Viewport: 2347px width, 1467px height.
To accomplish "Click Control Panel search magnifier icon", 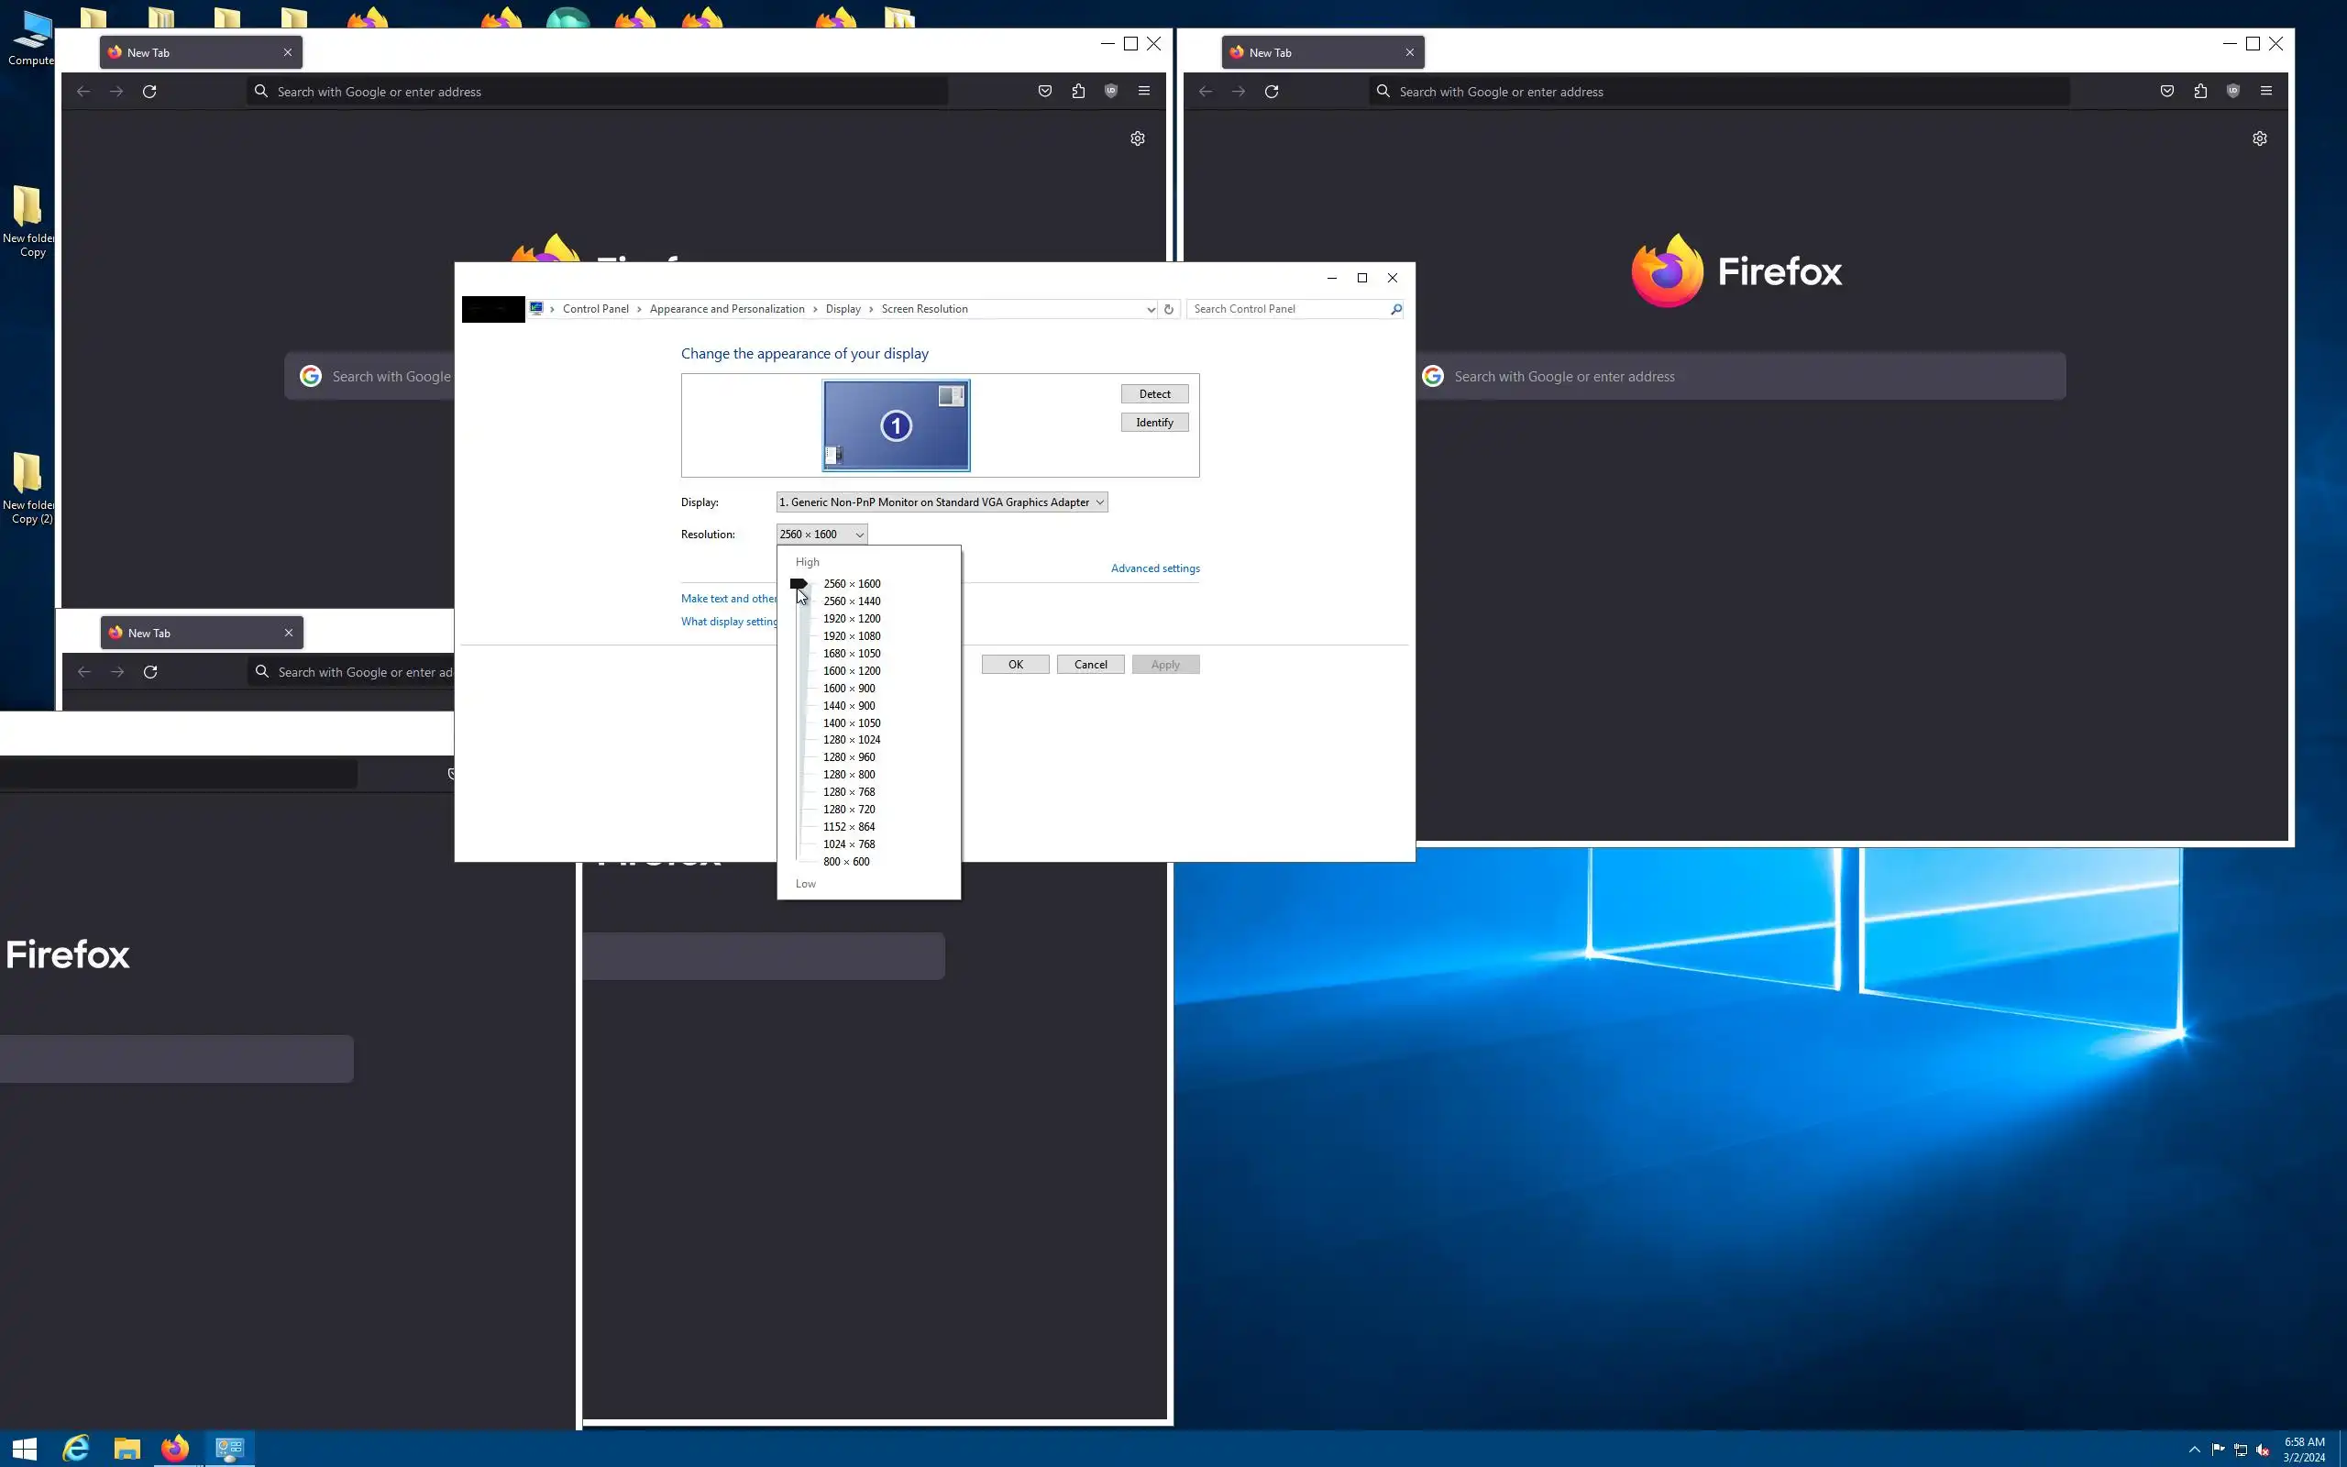I will (x=1395, y=309).
